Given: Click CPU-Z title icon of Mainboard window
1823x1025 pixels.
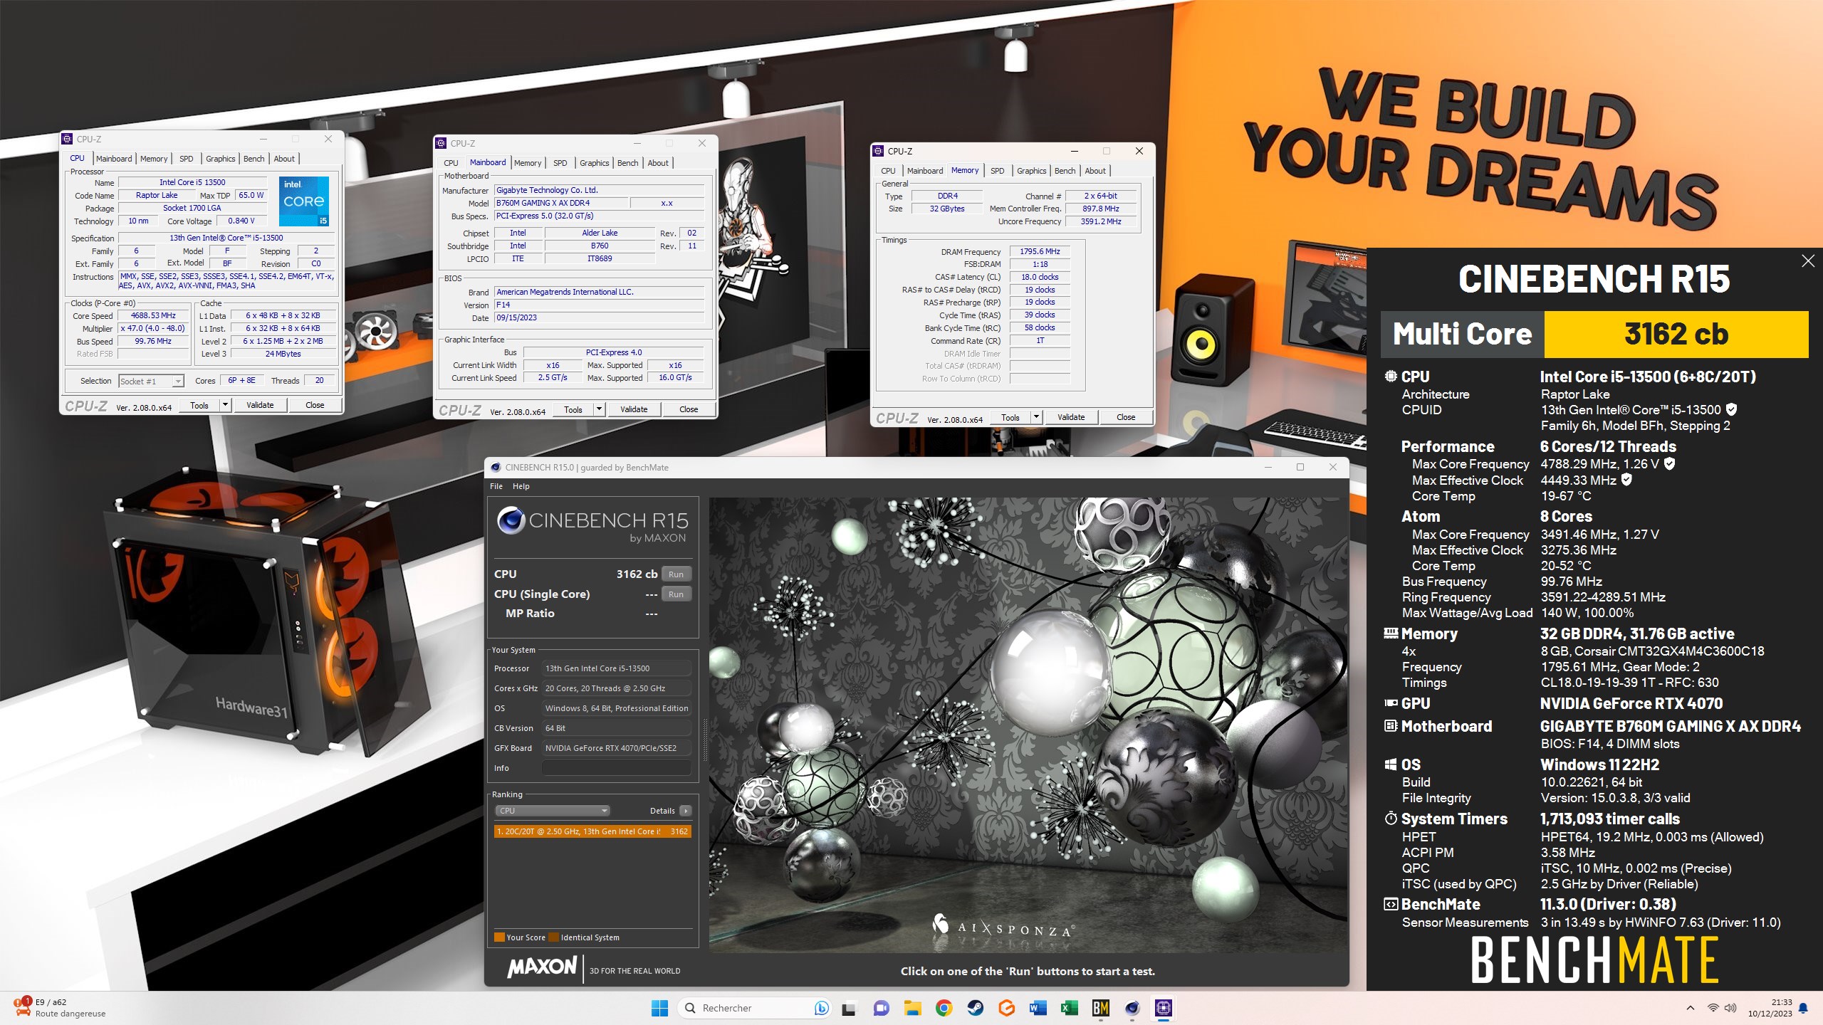Looking at the screenshot, I should click(441, 143).
